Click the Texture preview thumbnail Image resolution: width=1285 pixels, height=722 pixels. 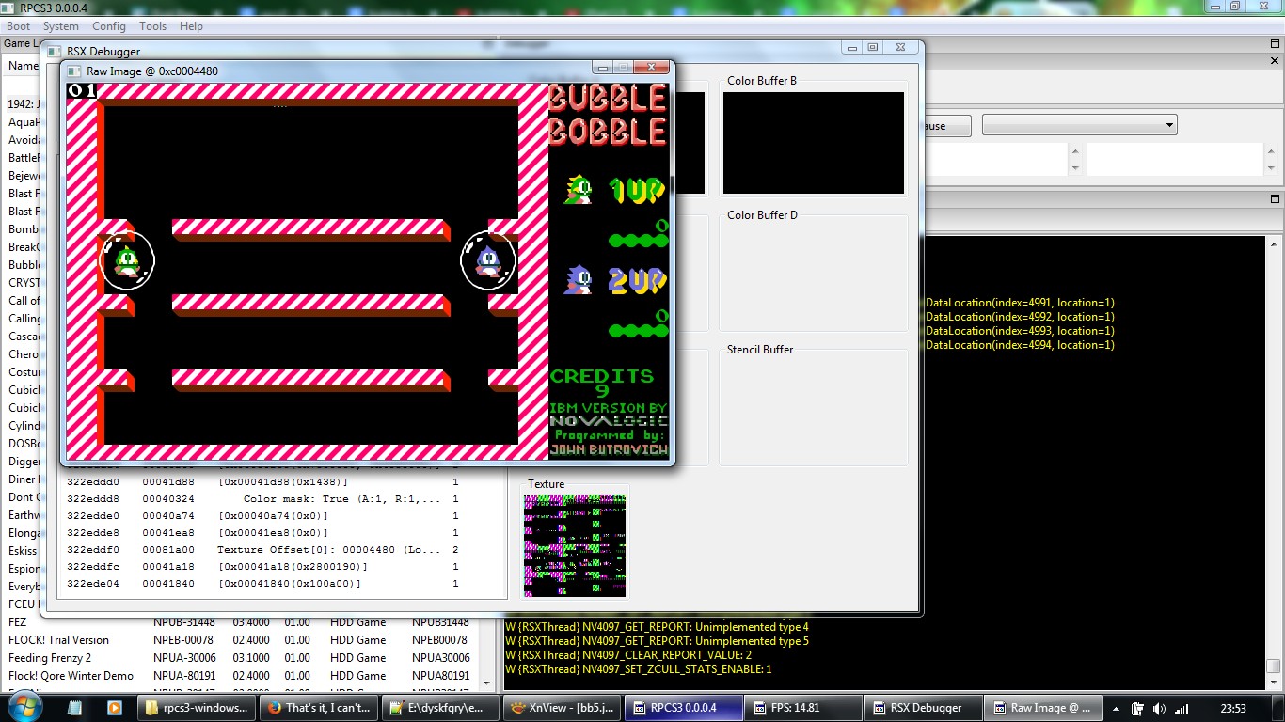[575, 545]
